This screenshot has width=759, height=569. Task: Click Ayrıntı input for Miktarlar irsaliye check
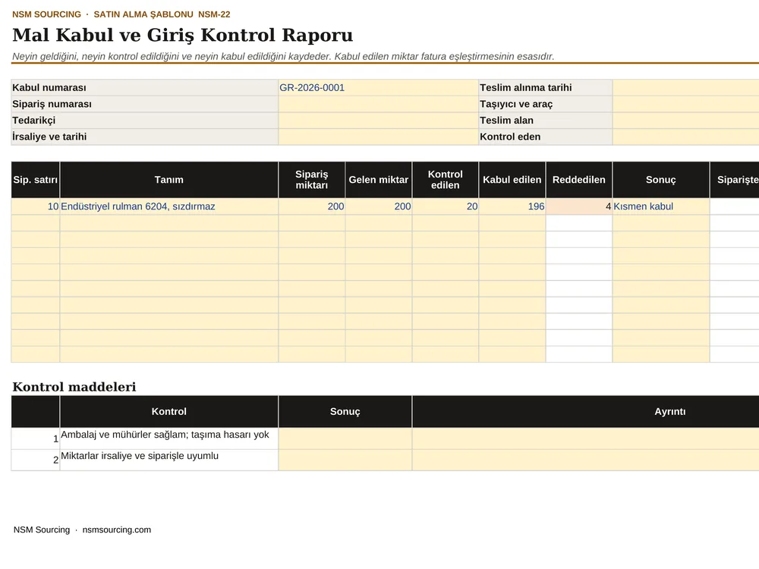586,461
